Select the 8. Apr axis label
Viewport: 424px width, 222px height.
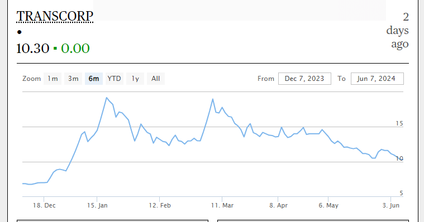coord(278,205)
